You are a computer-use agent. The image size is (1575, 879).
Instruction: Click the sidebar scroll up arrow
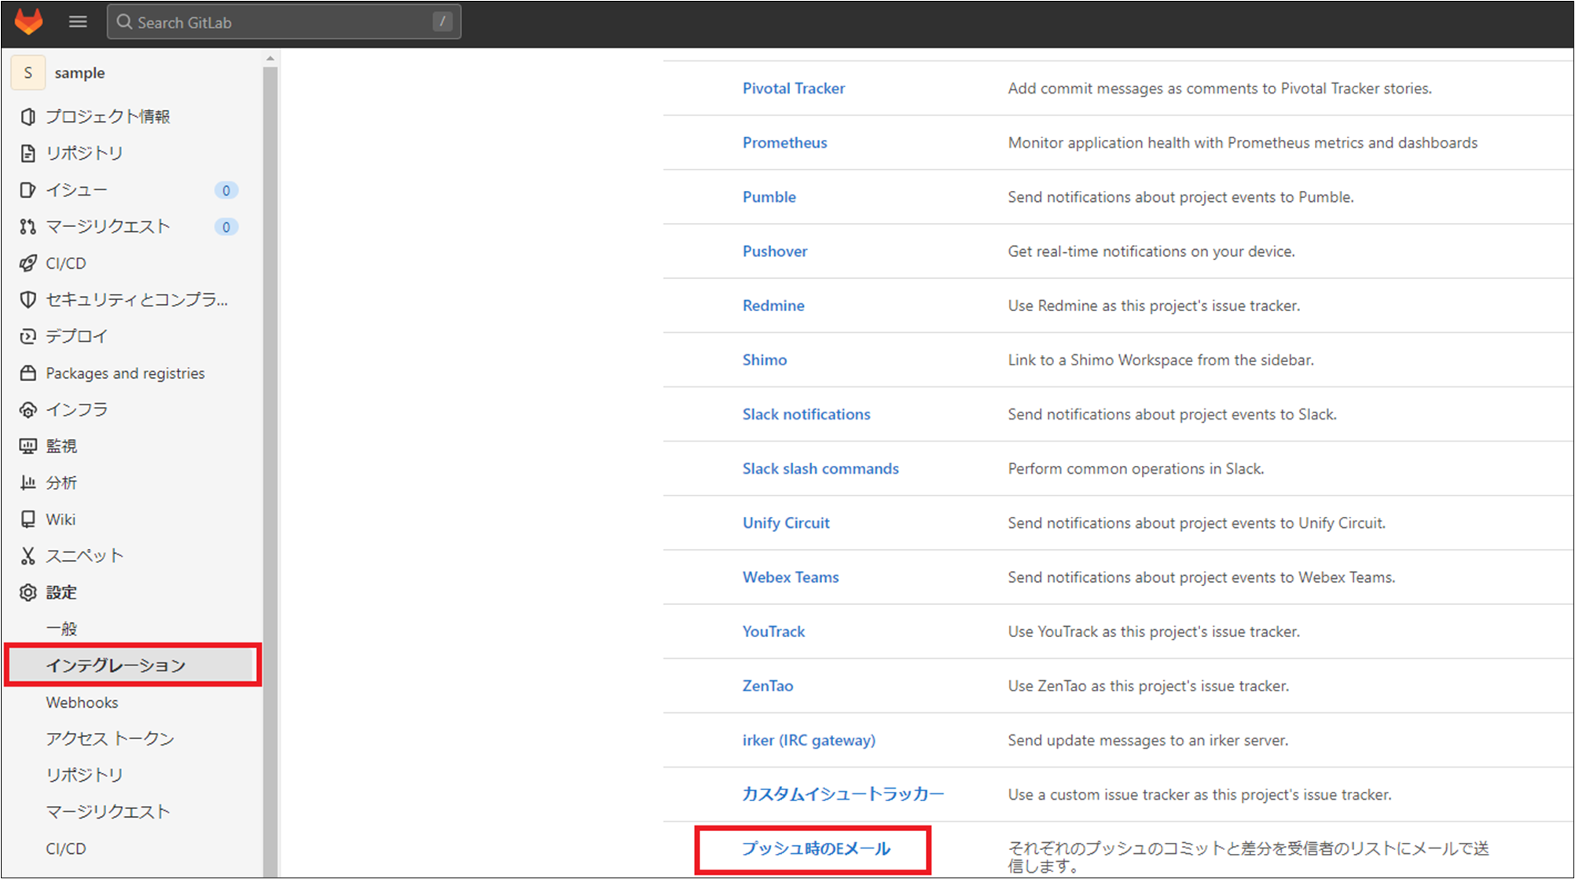coord(270,59)
